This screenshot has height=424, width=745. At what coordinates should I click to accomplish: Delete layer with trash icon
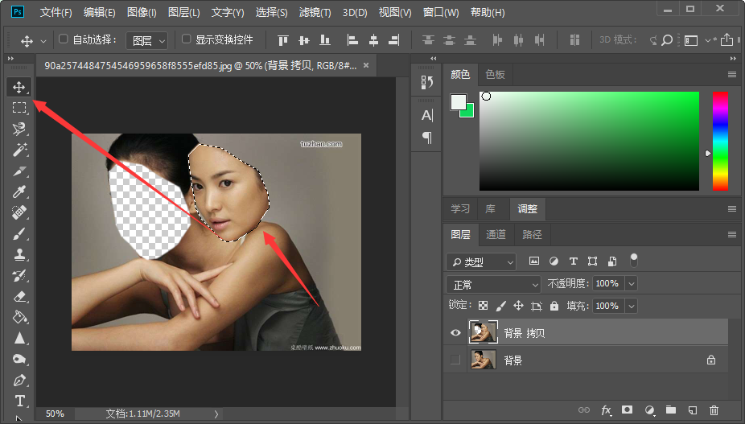coord(714,410)
